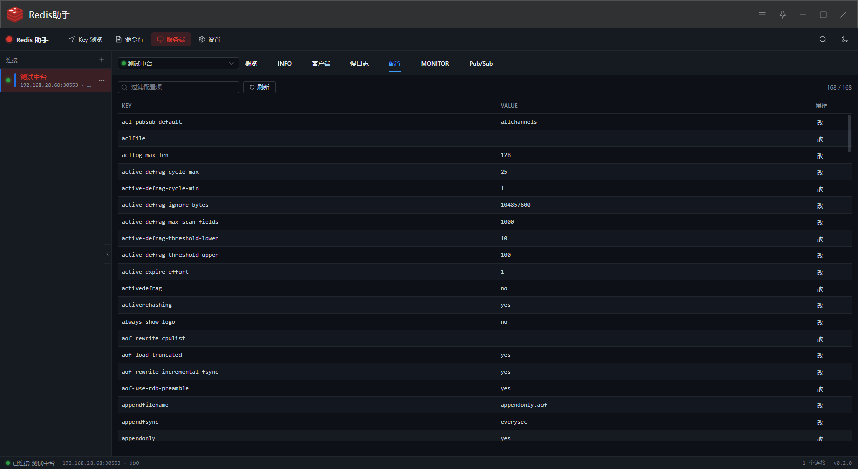The height and width of the screenshot is (469, 858).
Task: Switch to the 配置 tab
Action: 395,64
